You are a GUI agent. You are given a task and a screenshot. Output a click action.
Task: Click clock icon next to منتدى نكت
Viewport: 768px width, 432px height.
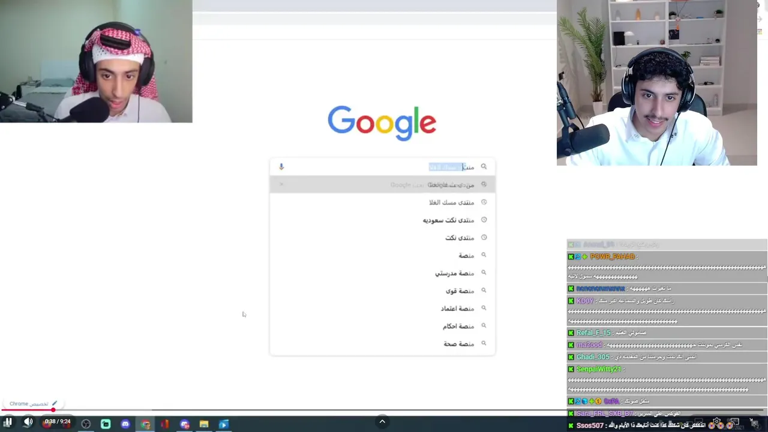(x=484, y=238)
